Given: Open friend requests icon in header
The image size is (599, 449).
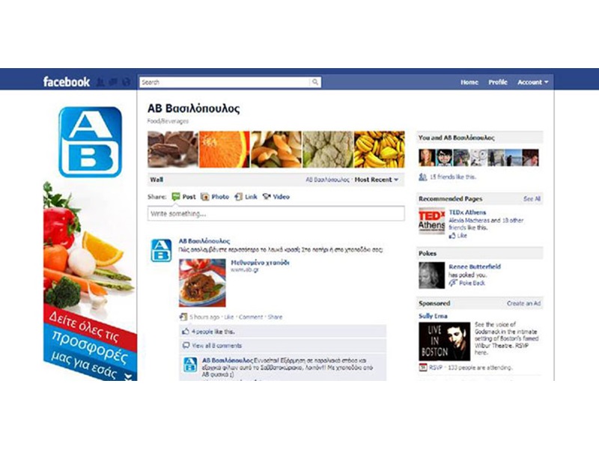Looking at the screenshot, I should tap(100, 82).
